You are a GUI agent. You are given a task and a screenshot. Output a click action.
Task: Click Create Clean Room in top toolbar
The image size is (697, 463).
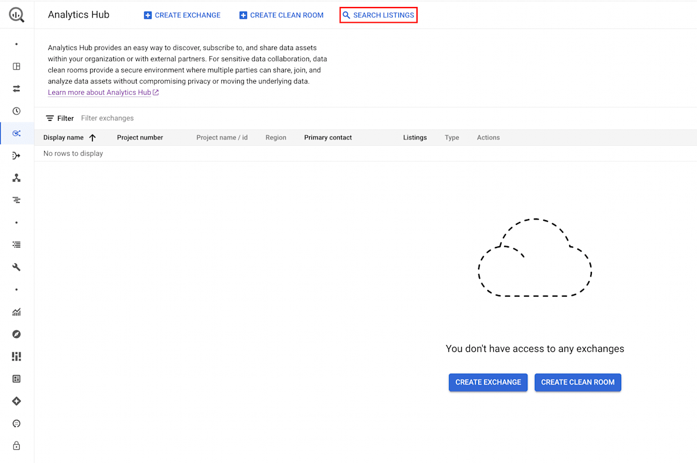pyautogui.click(x=281, y=15)
